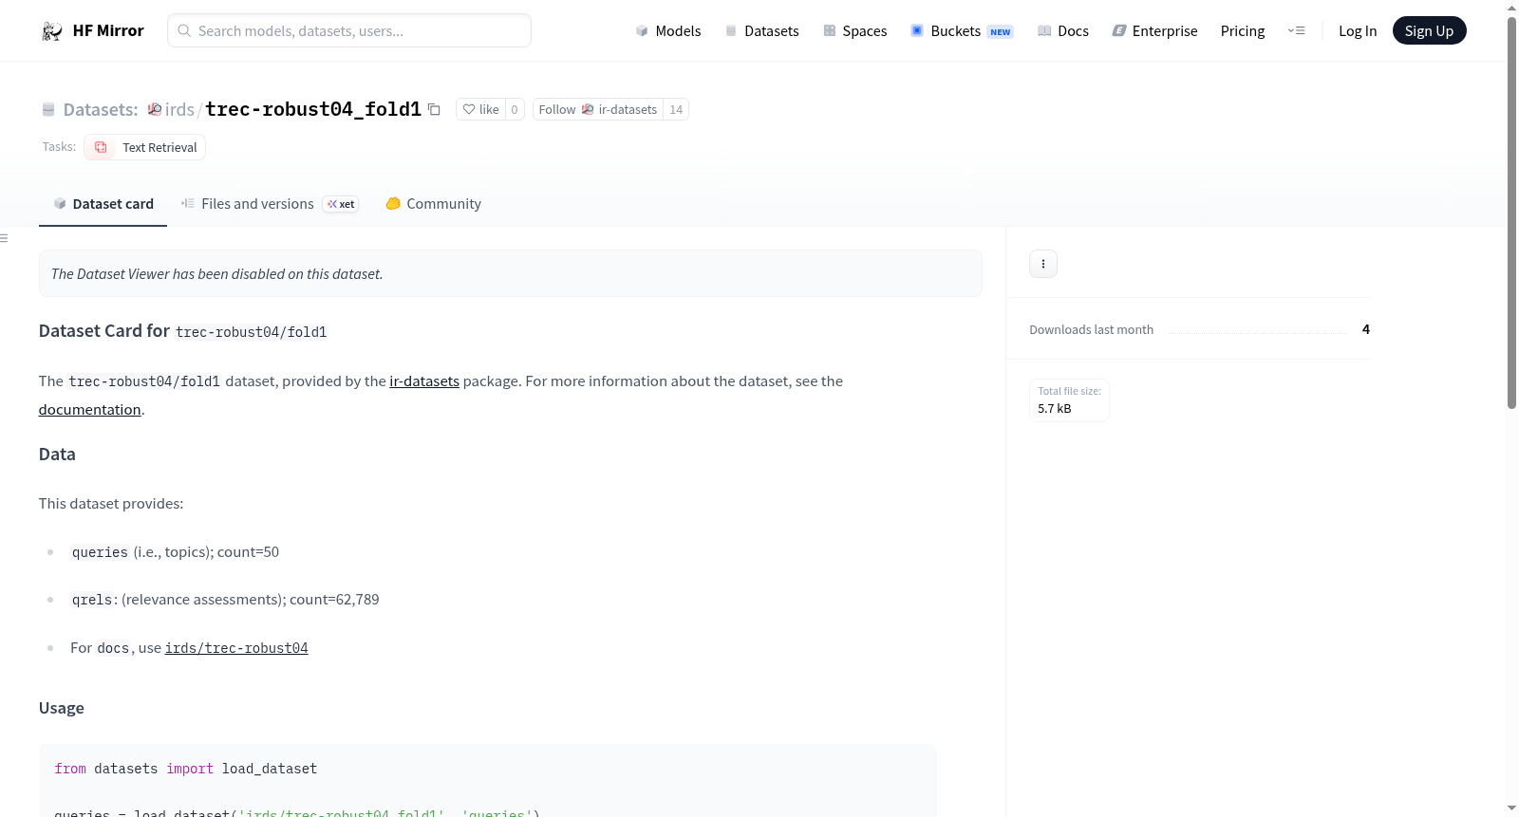Click the like count 0
Screen dimensions: 1519x817
pyautogui.click(x=515, y=109)
